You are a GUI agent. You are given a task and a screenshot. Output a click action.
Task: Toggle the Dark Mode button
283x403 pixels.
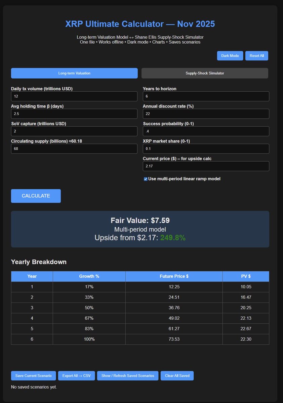[x=230, y=56]
